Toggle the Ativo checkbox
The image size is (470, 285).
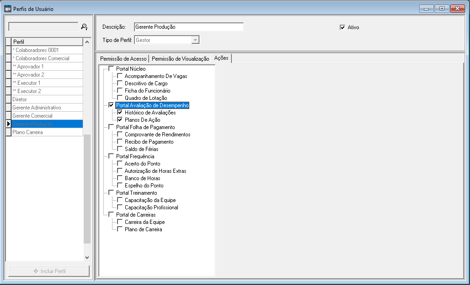coord(342,27)
